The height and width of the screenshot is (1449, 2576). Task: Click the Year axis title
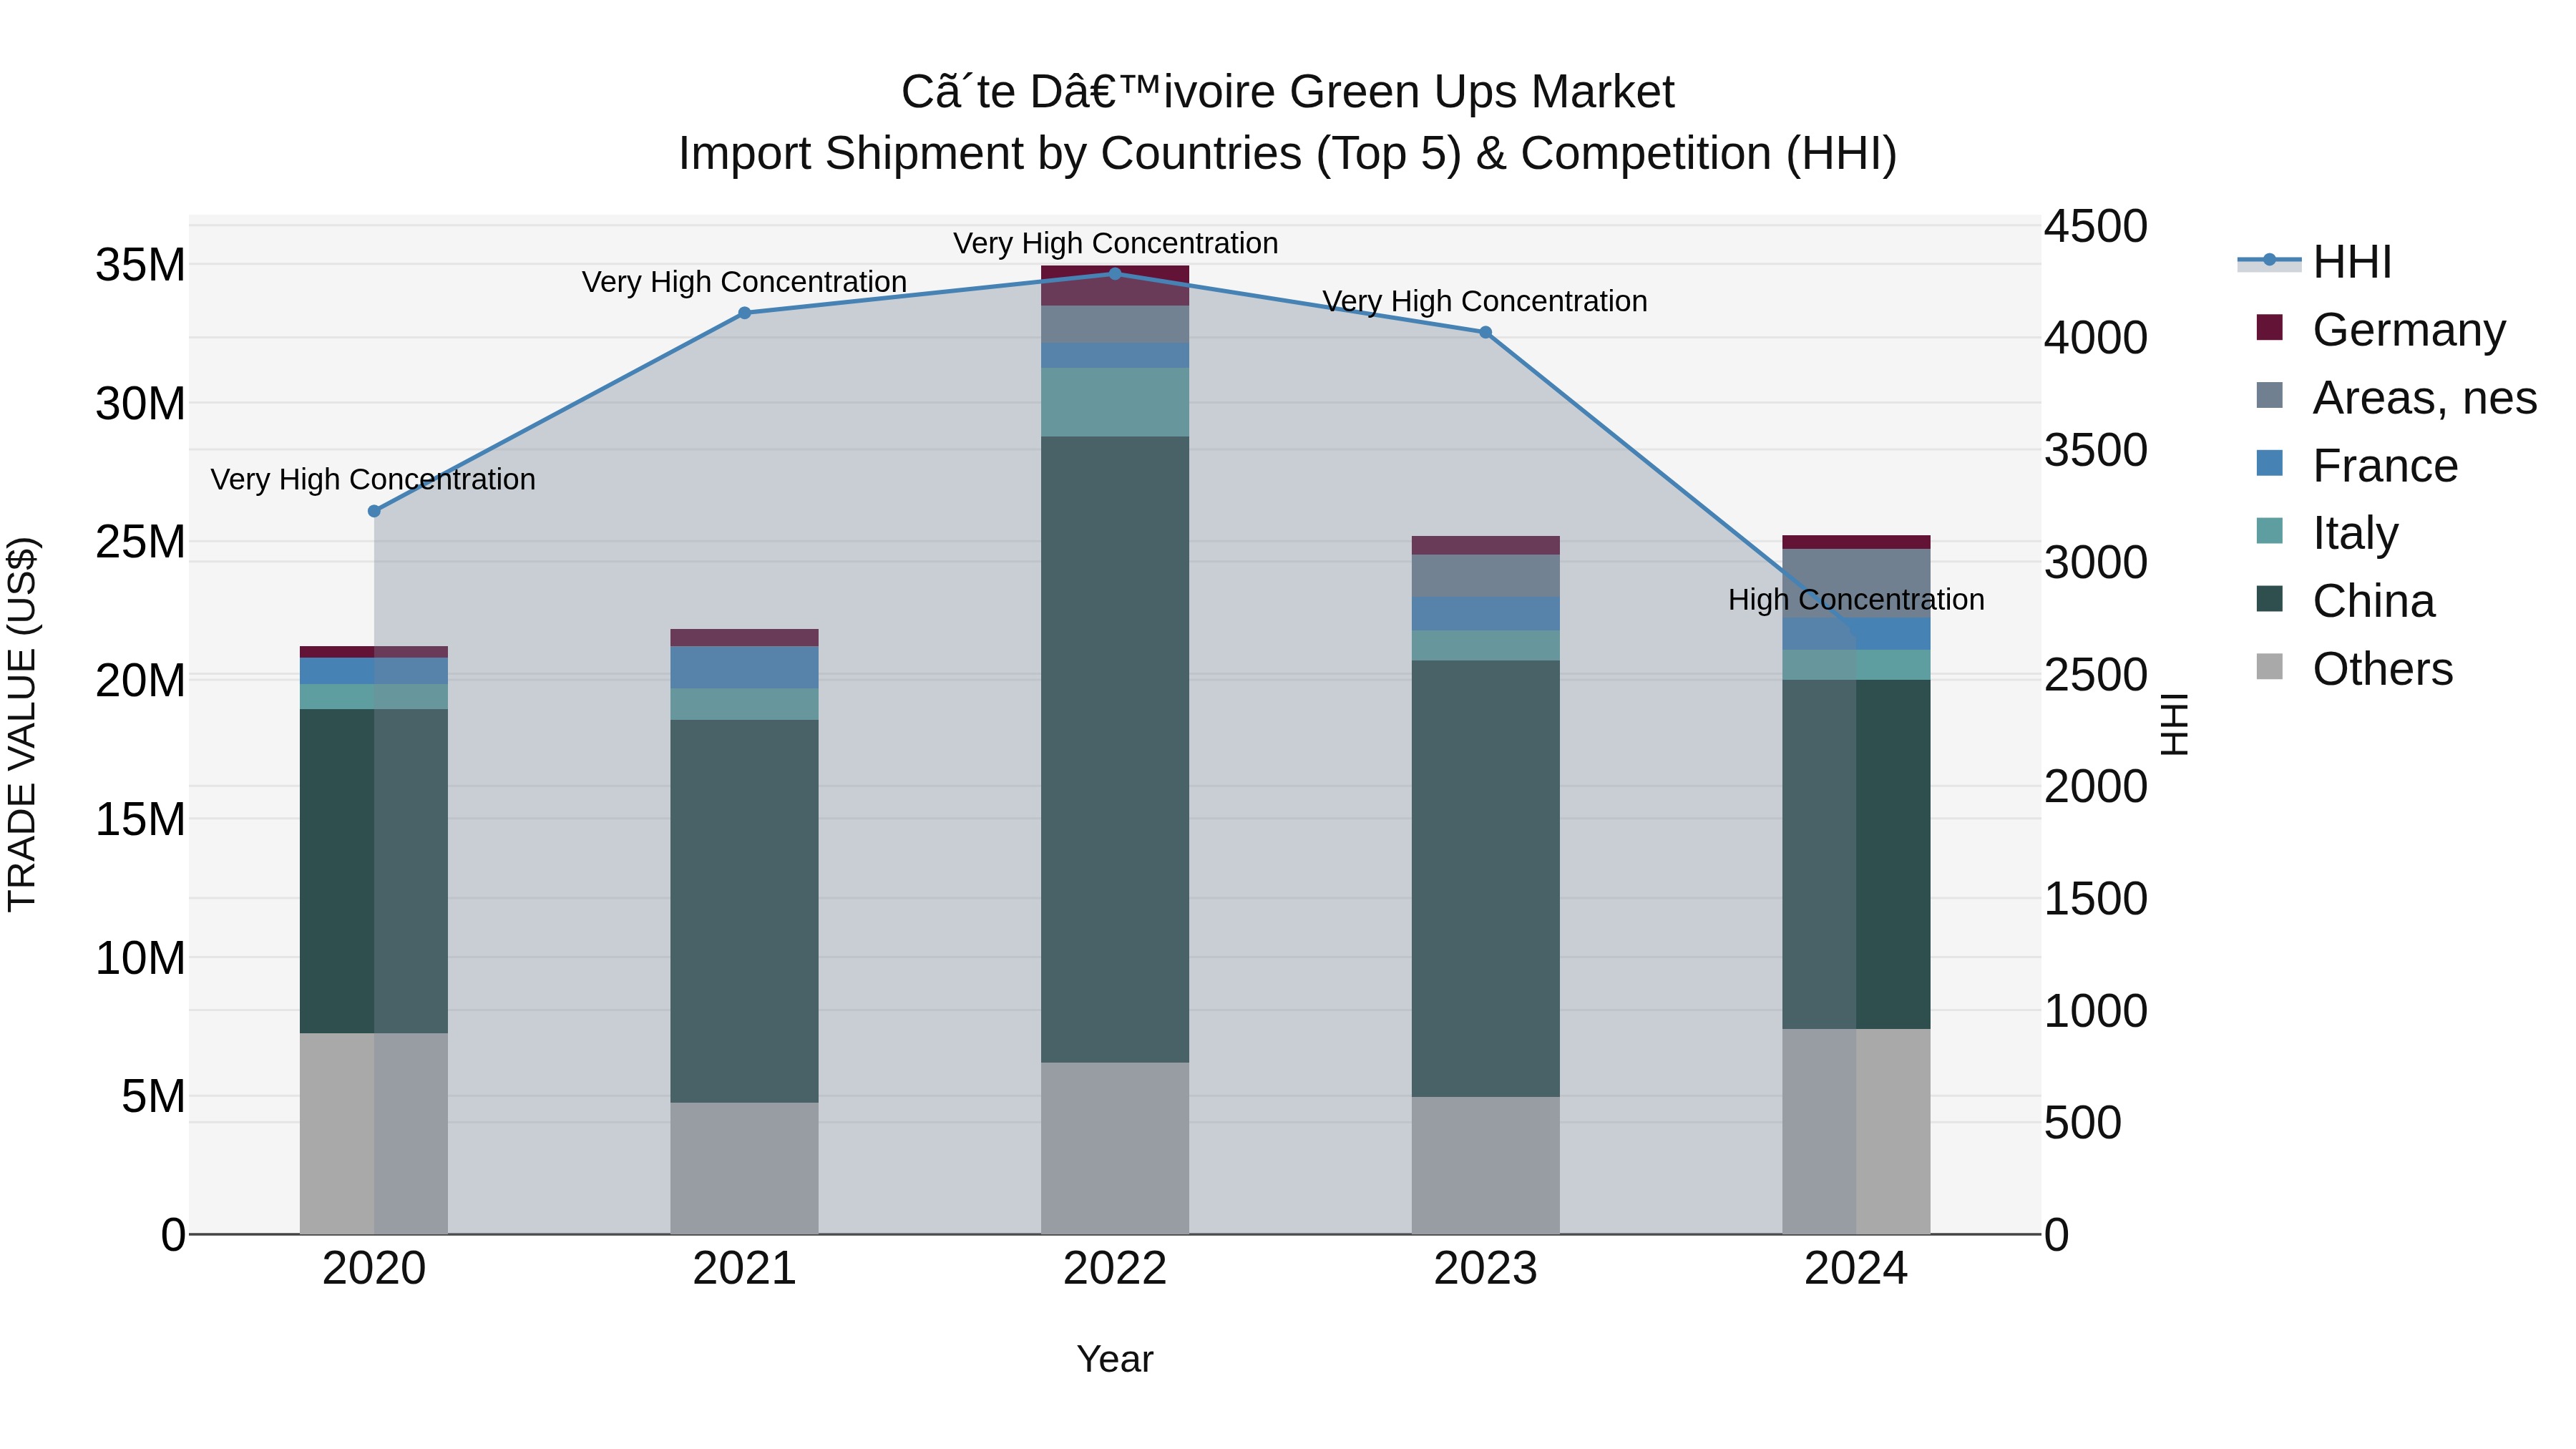tap(1115, 1359)
